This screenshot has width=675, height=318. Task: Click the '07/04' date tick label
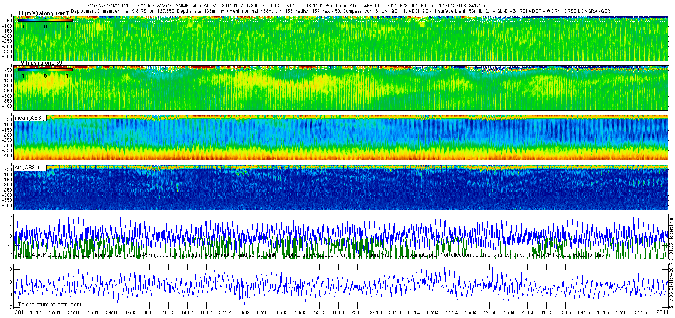pos(433,313)
